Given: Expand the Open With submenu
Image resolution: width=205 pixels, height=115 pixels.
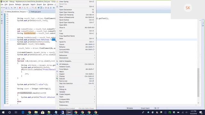Looking at the screenshot, I should pyautogui.click(x=76, y=25).
